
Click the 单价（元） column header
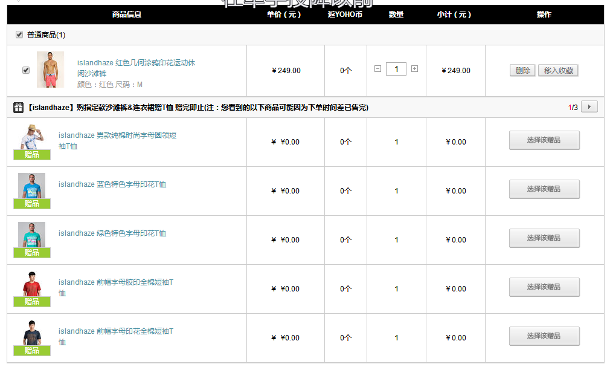[x=284, y=15]
